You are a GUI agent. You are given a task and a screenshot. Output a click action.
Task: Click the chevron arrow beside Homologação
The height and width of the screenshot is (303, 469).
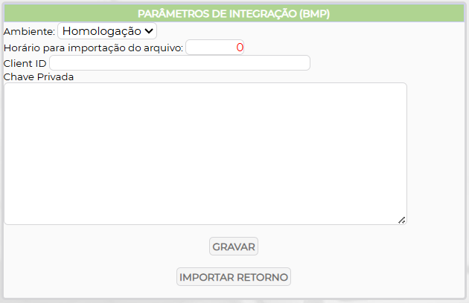click(x=149, y=31)
